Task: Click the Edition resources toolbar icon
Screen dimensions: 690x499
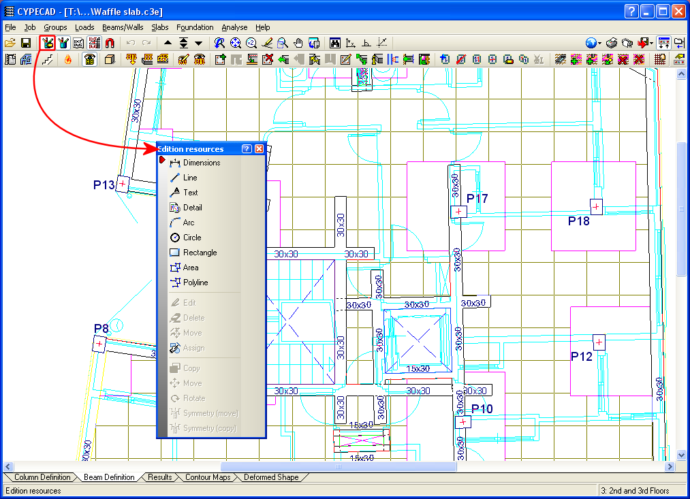Action: (x=48, y=43)
